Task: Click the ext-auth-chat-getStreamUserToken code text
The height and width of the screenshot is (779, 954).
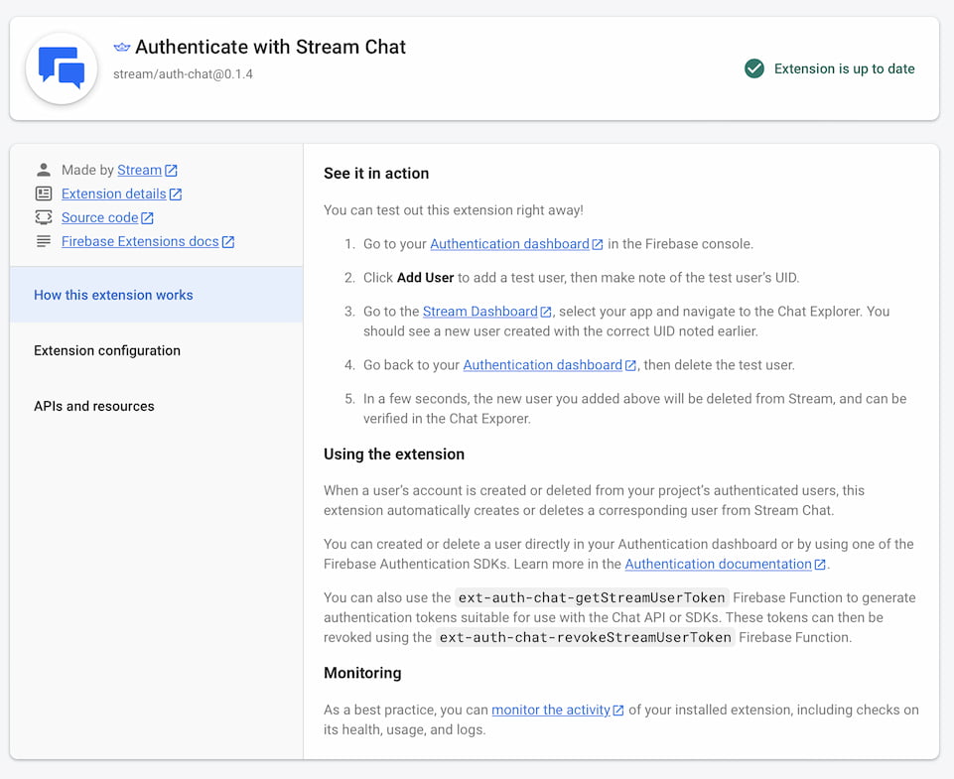Action: pos(592,597)
